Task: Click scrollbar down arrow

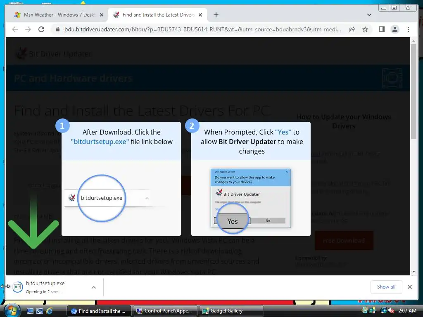Action: click(413, 272)
